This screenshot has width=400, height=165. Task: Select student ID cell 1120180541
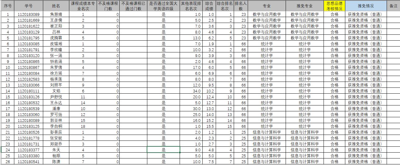[x=29, y=162]
